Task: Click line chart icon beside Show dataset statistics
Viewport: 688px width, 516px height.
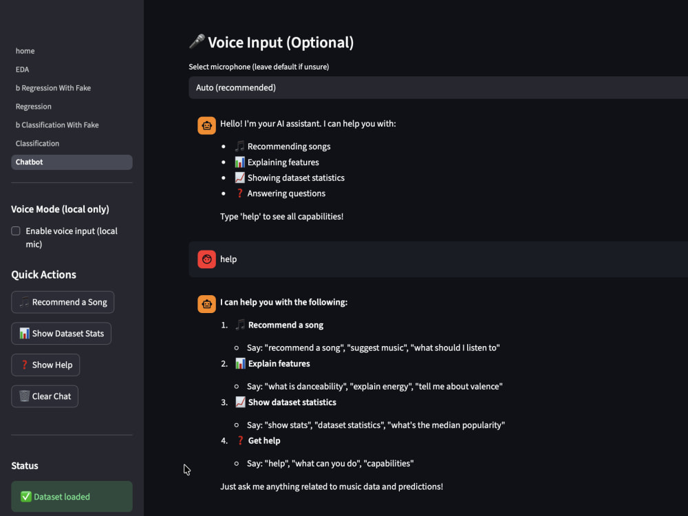Action: [240, 402]
